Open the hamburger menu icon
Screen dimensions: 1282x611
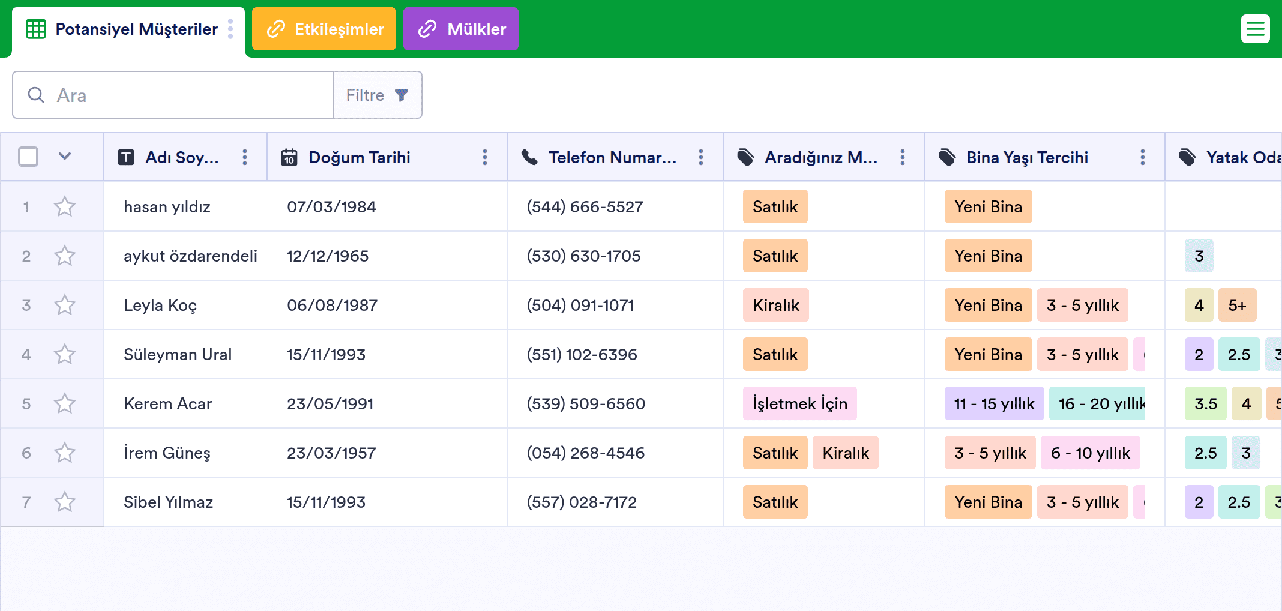(x=1255, y=29)
